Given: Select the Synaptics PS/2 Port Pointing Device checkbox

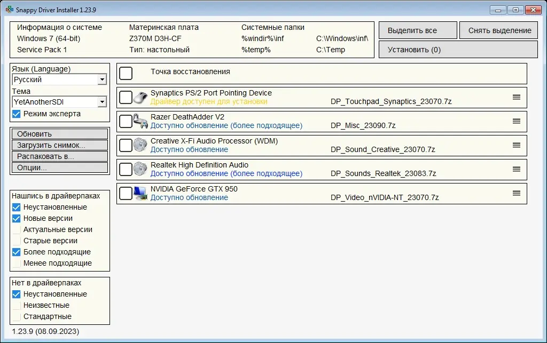Looking at the screenshot, I should pyautogui.click(x=126, y=98).
